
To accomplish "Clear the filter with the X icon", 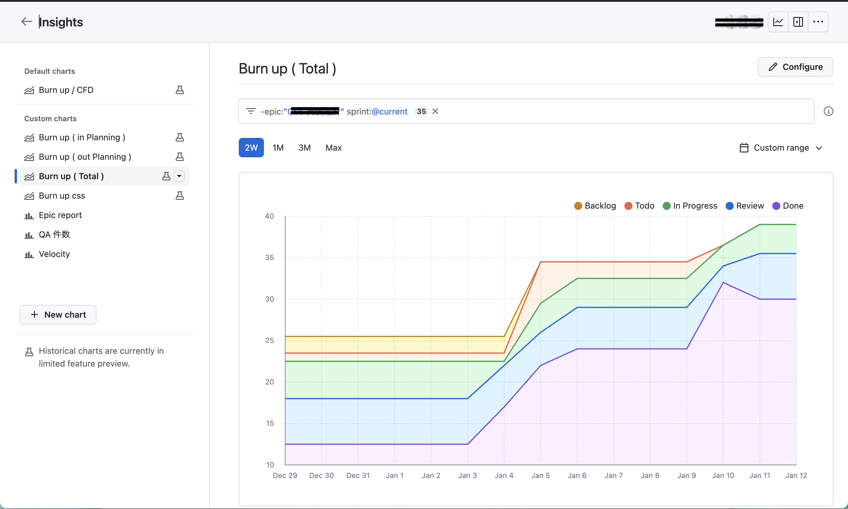I will 435,111.
